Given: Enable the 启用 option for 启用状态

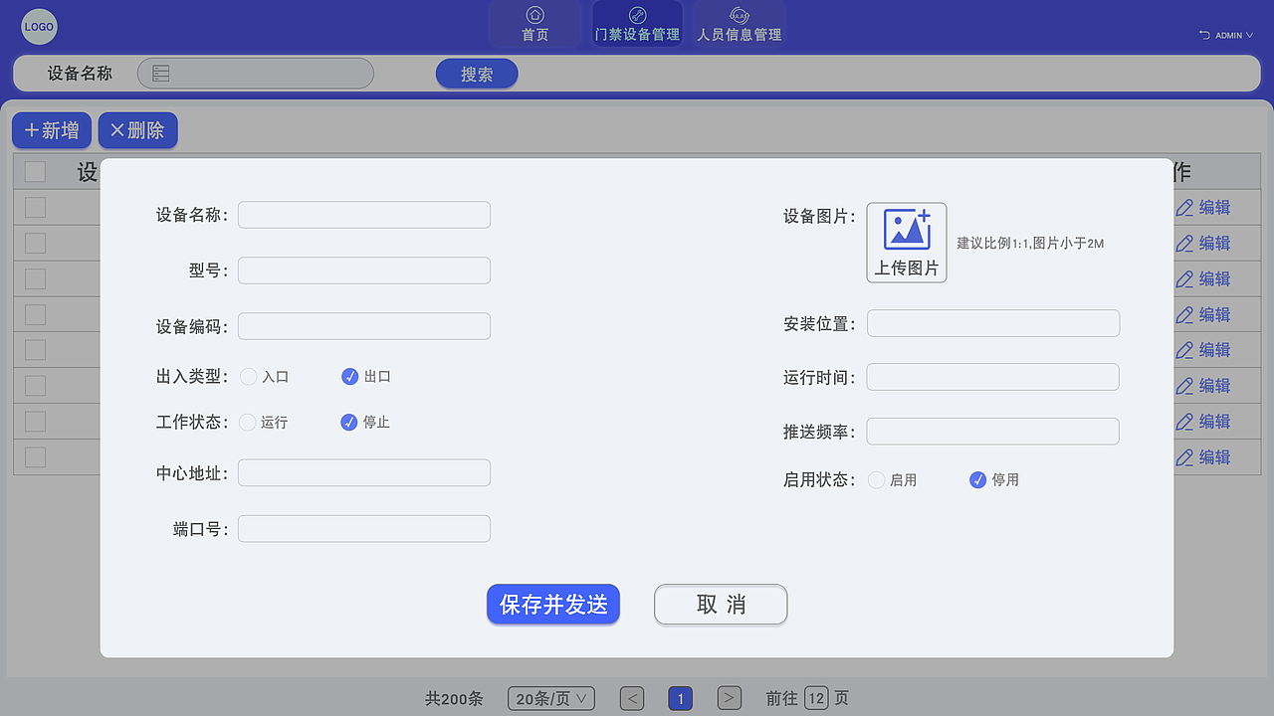Looking at the screenshot, I should tap(877, 479).
